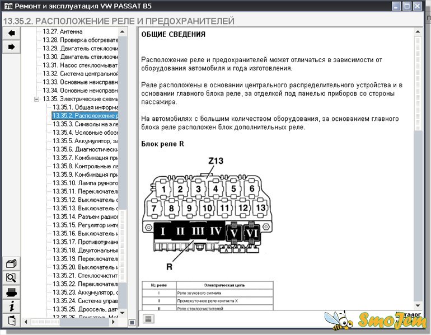Open 13.35.6 Диагностический entry
Image resolution: width=431 pixels, height=335 pixels.
pyautogui.click(x=85, y=149)
